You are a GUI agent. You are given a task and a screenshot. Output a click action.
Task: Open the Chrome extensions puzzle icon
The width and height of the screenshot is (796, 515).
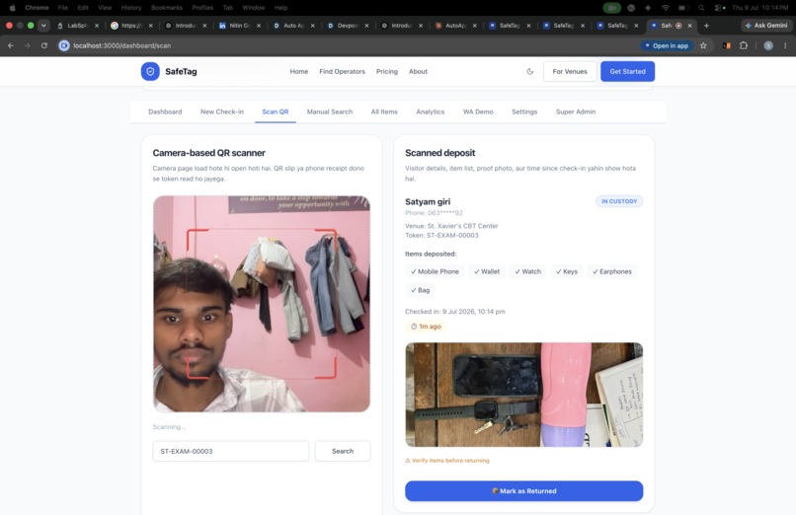[x=744, y=45]
